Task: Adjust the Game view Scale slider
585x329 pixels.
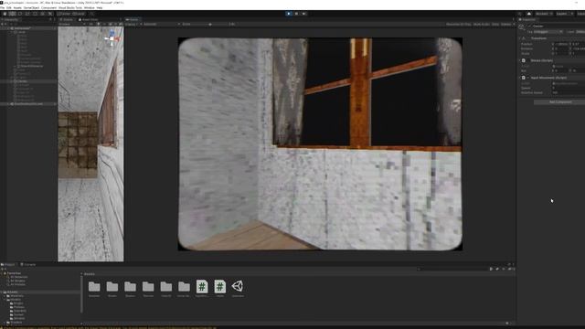Action: 210,25
